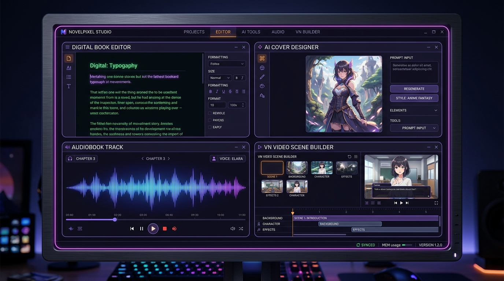This screenshot has width=504, height=281.
Task: Click the audiobook progress slider handle
Action: [115, 220]
